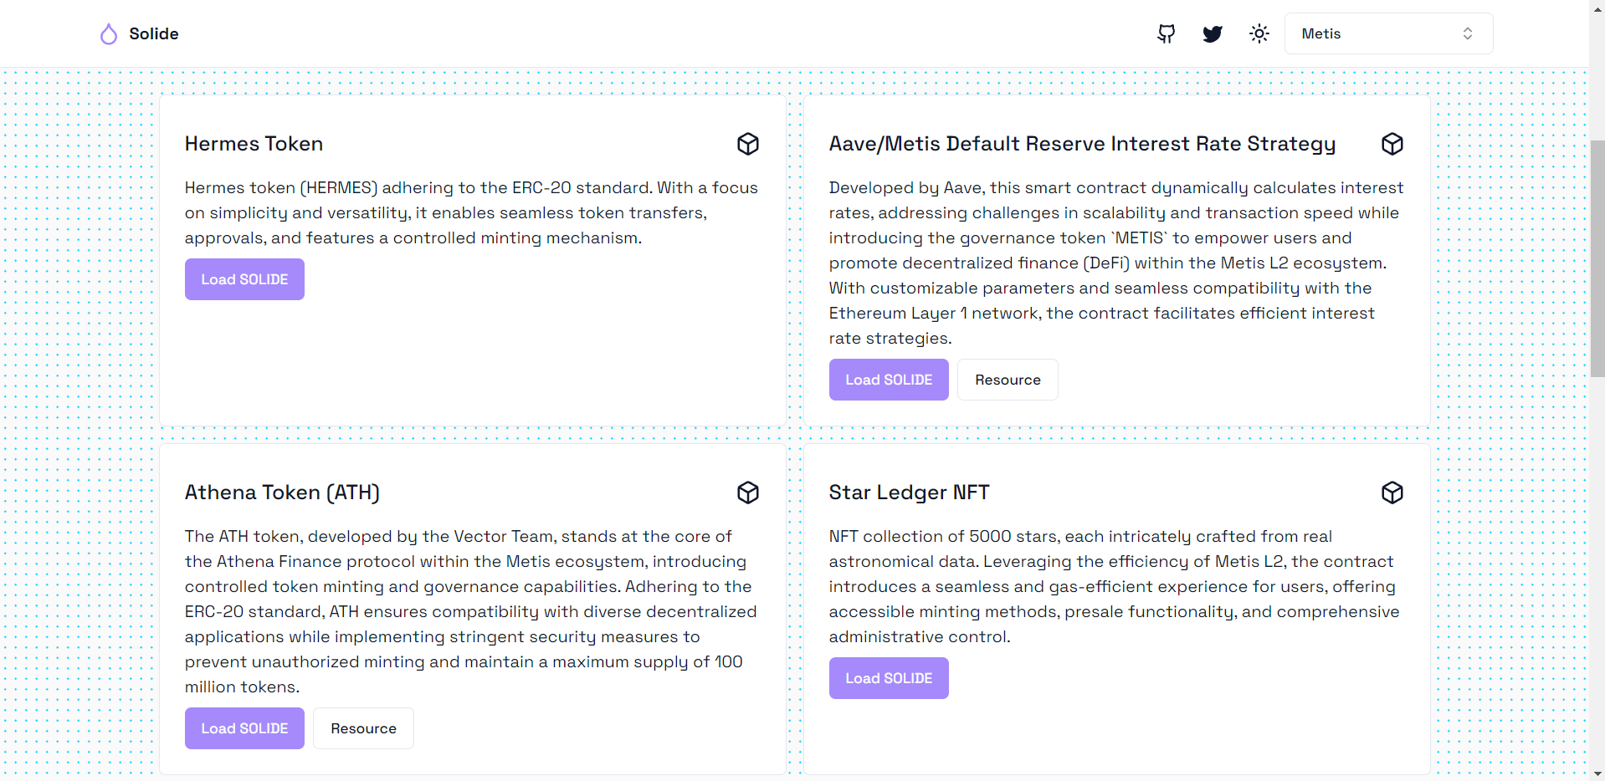This screenshot has height=781, width=1605.
Task: Open the GitHub repository icon
Action: [1166, 33]
